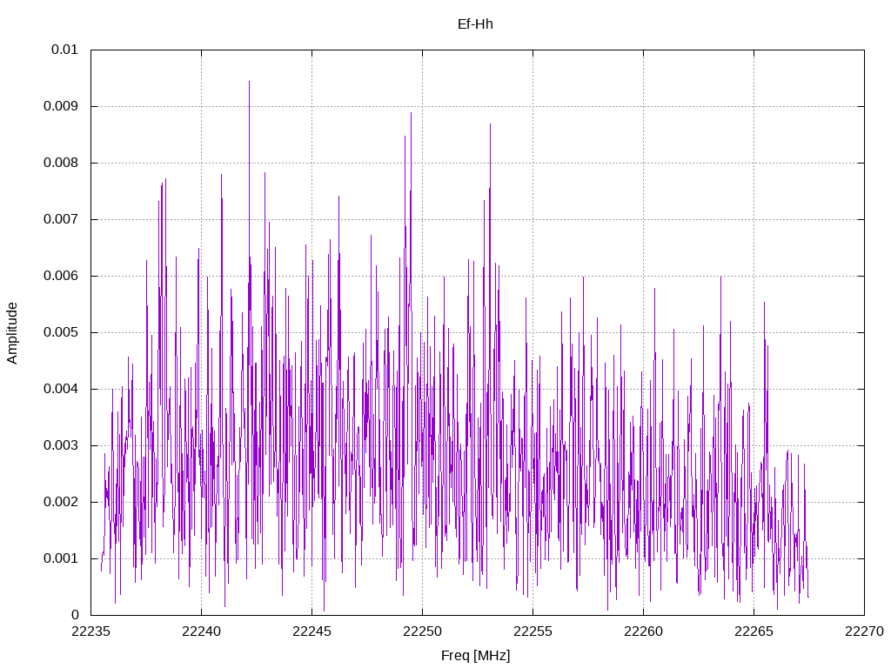Click the x-axis tick label 22240
891x668 pixels.
point(201,631)
